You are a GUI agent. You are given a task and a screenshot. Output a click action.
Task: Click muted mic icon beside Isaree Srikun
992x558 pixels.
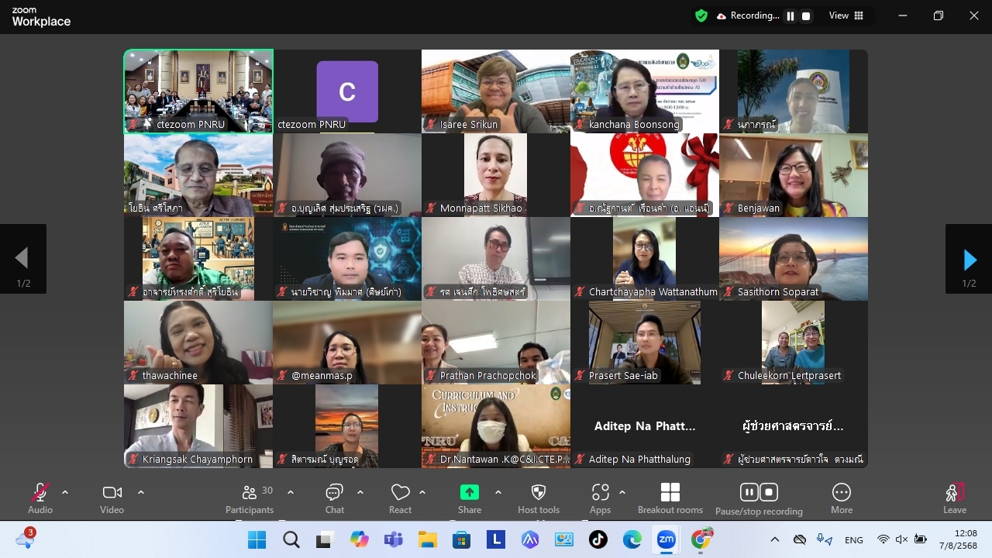pos(431,124)
